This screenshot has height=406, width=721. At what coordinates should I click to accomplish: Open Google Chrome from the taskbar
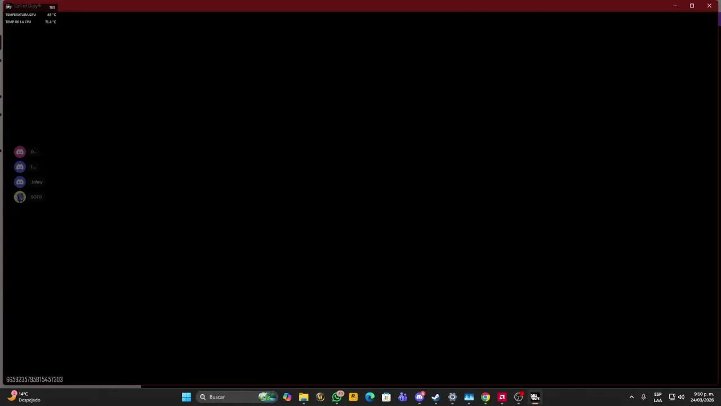486,397
